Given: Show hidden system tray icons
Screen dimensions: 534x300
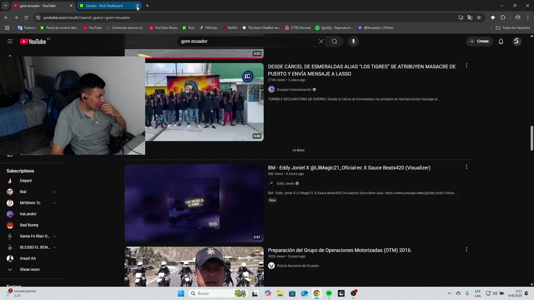Looking at the screenshot, I should tap(449, 293).
